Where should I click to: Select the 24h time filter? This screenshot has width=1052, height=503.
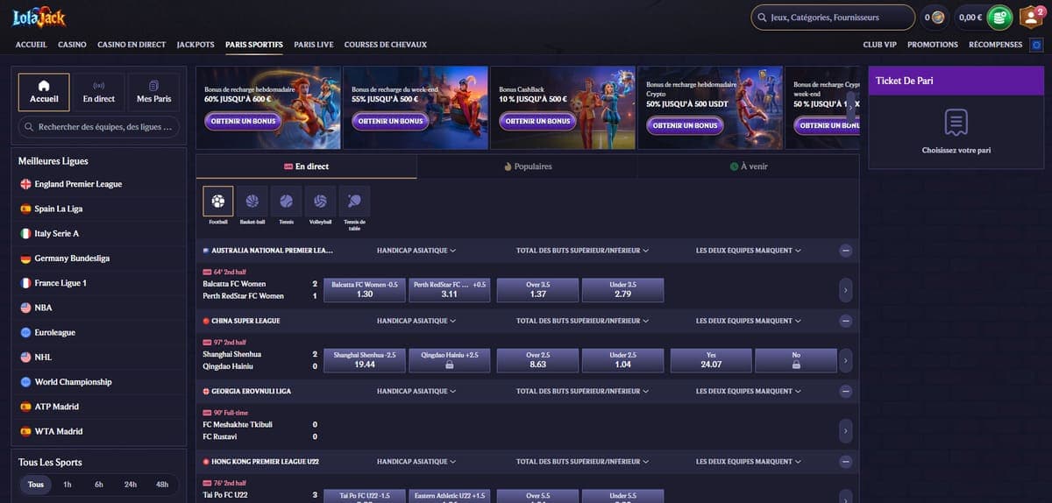point(131,485)
